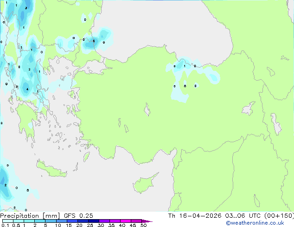
Task: Click the magenta 40 mm legend swatch
Action: pyautogui.click(x=126, y=221)
